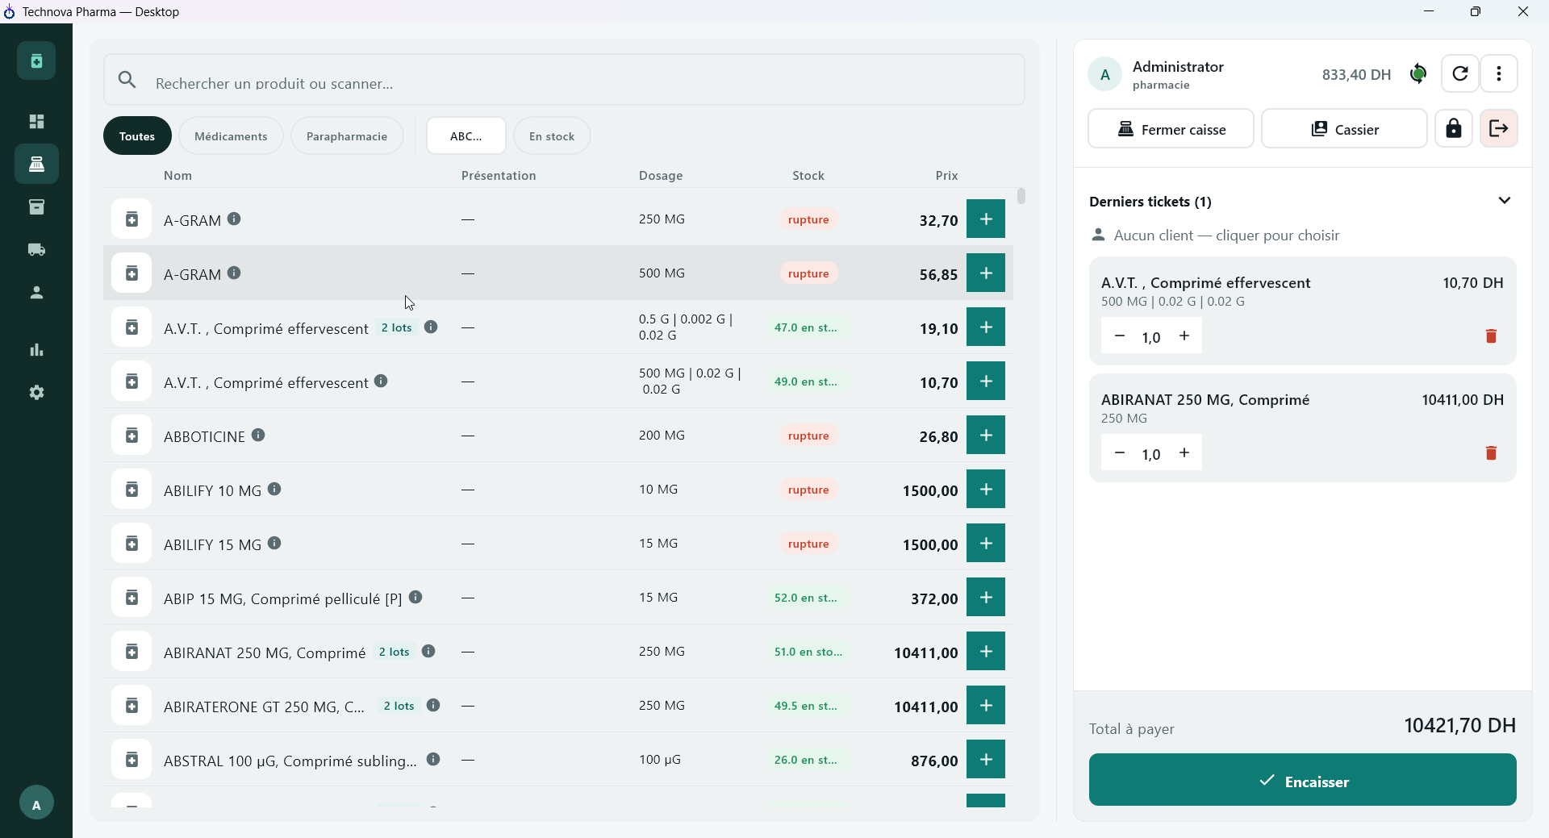This screenshot has height=838, width=1549.
Task: Open the dashboard icon in sidebar
Action: tap(36, 122)
